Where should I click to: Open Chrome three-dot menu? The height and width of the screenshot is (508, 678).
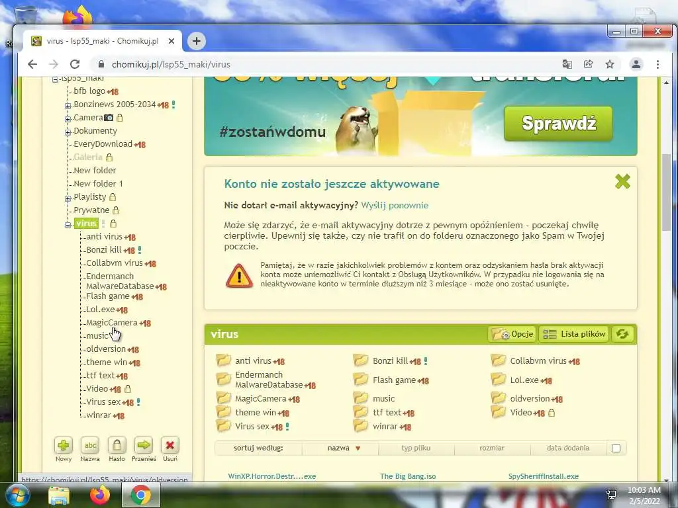pyautogui.click(x=657, y=64)
